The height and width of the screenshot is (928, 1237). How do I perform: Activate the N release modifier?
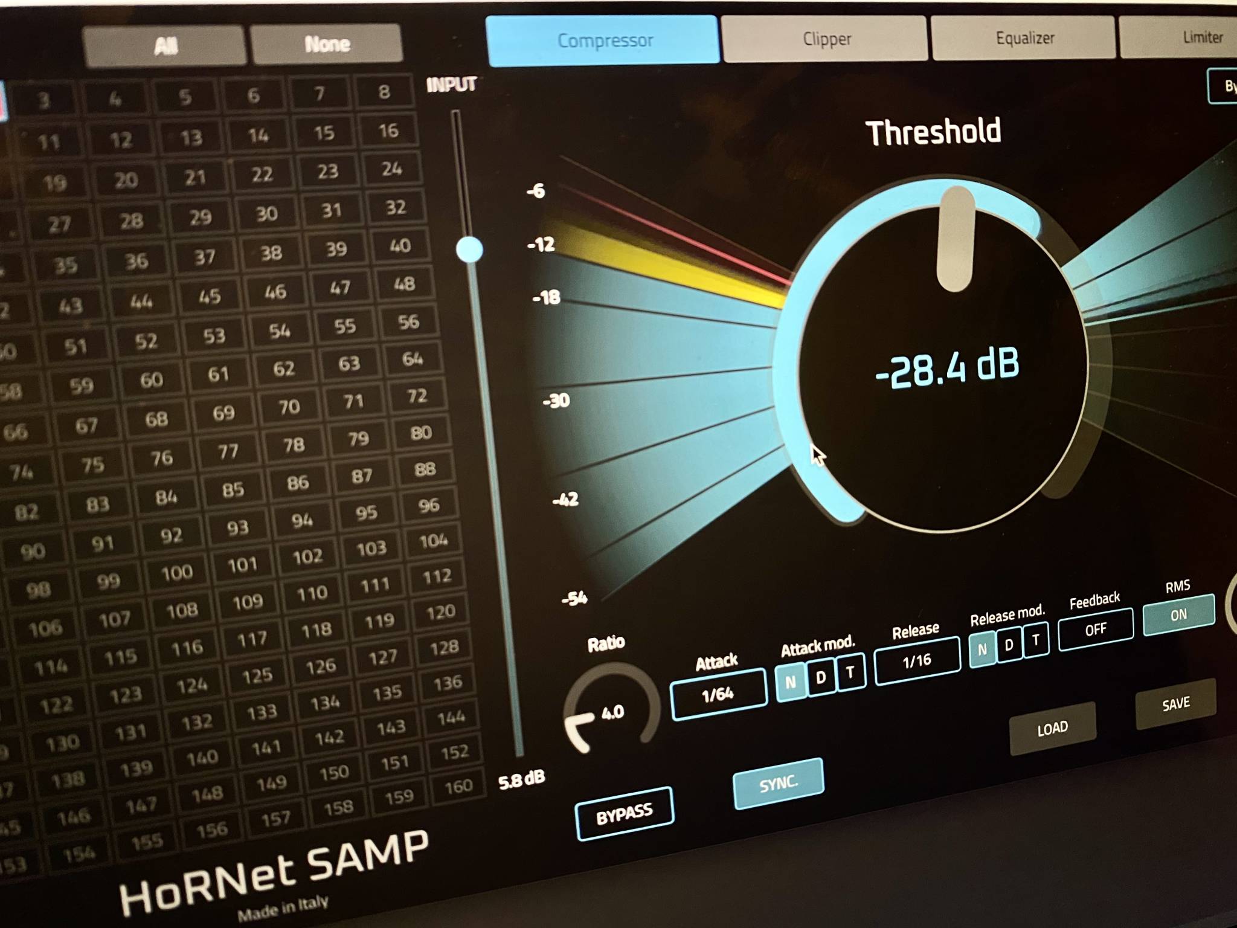(x=982, y=649)
